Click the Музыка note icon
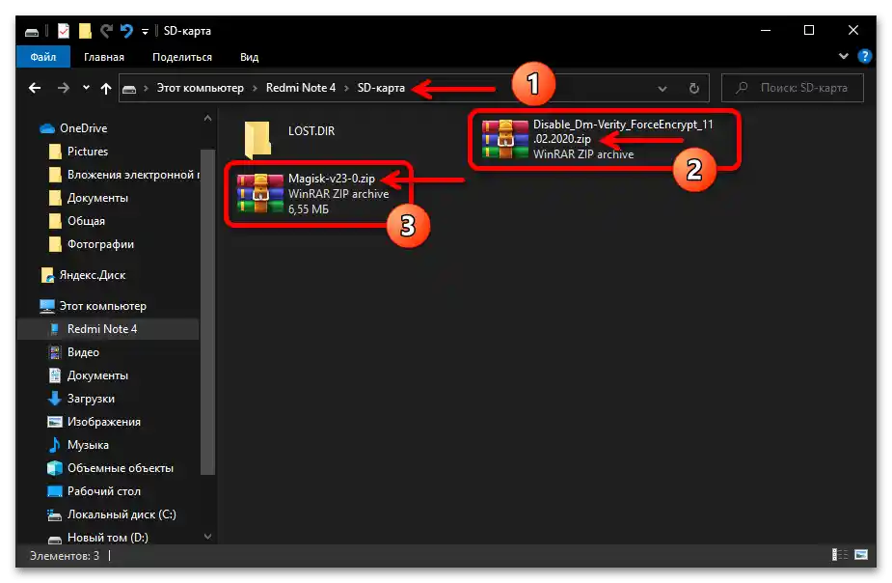Viewport: 892px width, 583px height. coord(55,445)
